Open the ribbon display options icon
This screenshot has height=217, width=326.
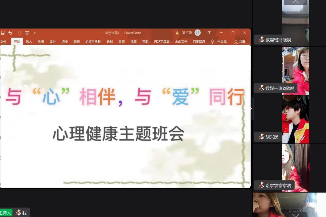(209, 33)
